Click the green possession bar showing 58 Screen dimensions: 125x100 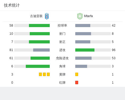(x=39, y=26)
